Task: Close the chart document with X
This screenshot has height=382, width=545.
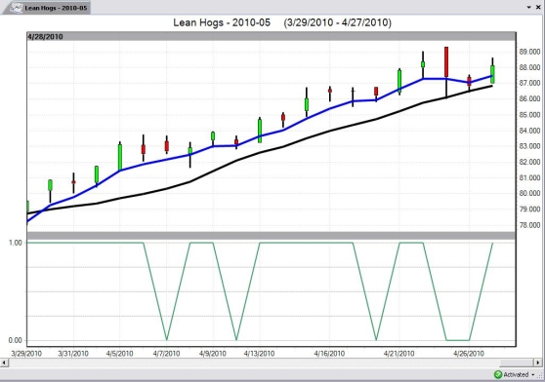Action: [538, 7]
